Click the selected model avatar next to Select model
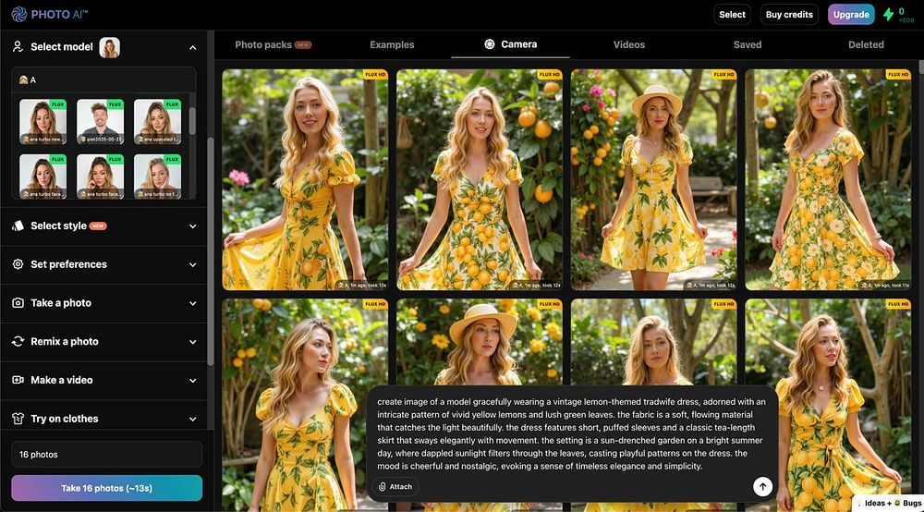Viewport: 924px width, 512px height. click(x=110, y=47)
